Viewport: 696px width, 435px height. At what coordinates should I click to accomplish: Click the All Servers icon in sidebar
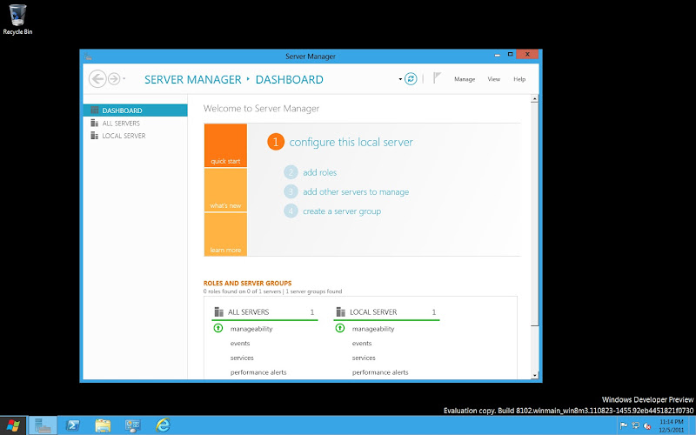[x=94, y=123]
